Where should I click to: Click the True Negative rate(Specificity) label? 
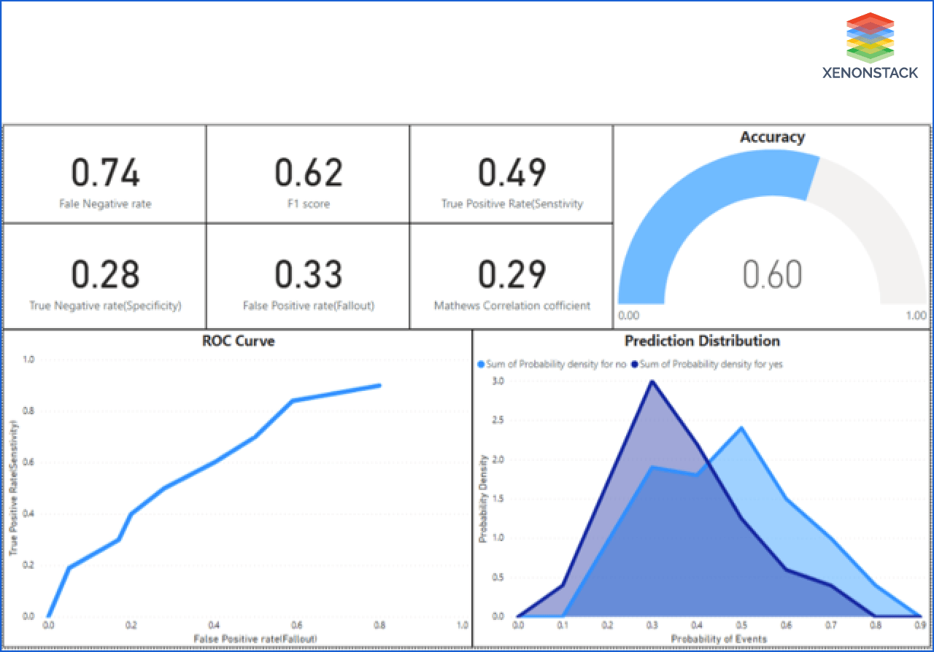point(105,306)
